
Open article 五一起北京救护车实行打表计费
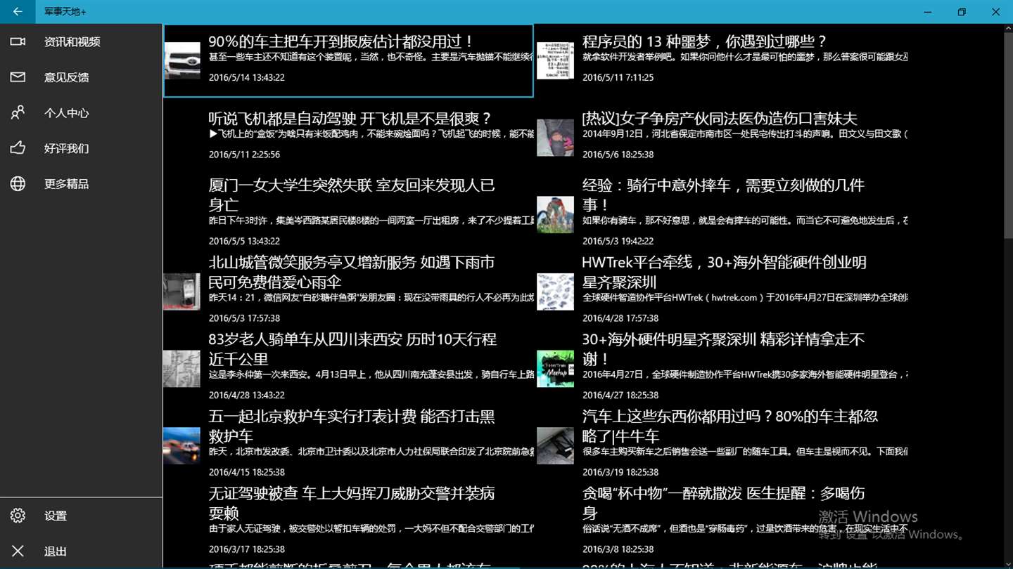coord(348,445)
